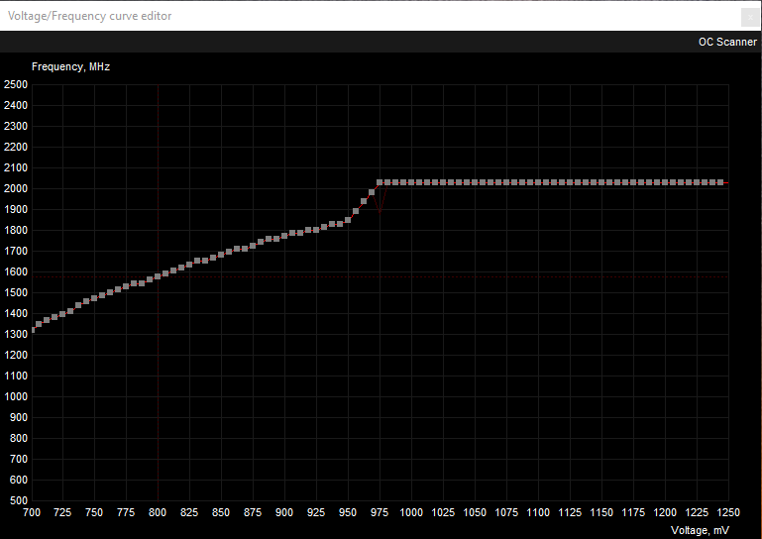This screenshot has height=539, width=762.
Task: Click the 2500 frequency axis value
Action: (x=16, y=84)
